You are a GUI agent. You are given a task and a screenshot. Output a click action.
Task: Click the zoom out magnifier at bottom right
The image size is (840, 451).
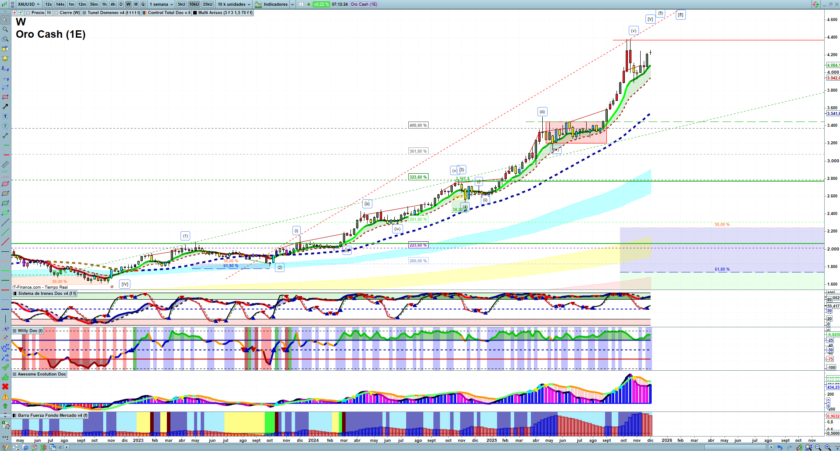tap(818, 447)
